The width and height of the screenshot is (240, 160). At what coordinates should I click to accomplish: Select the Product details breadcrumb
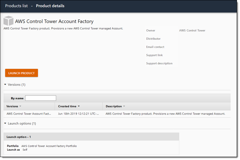pos(50,6)
